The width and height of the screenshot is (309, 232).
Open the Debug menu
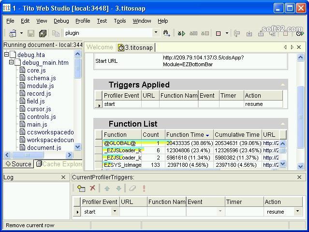click(x=61, y=21)
